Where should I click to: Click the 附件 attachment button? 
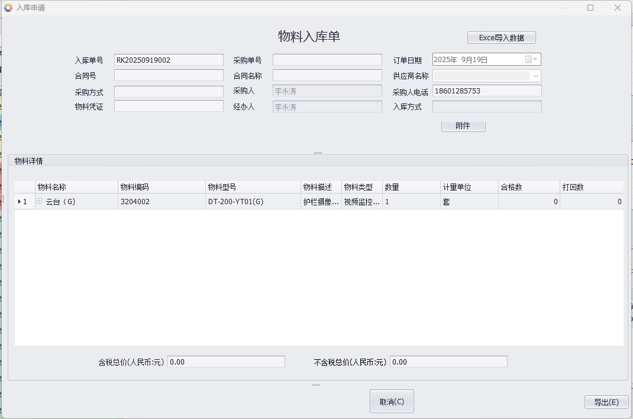463,126
